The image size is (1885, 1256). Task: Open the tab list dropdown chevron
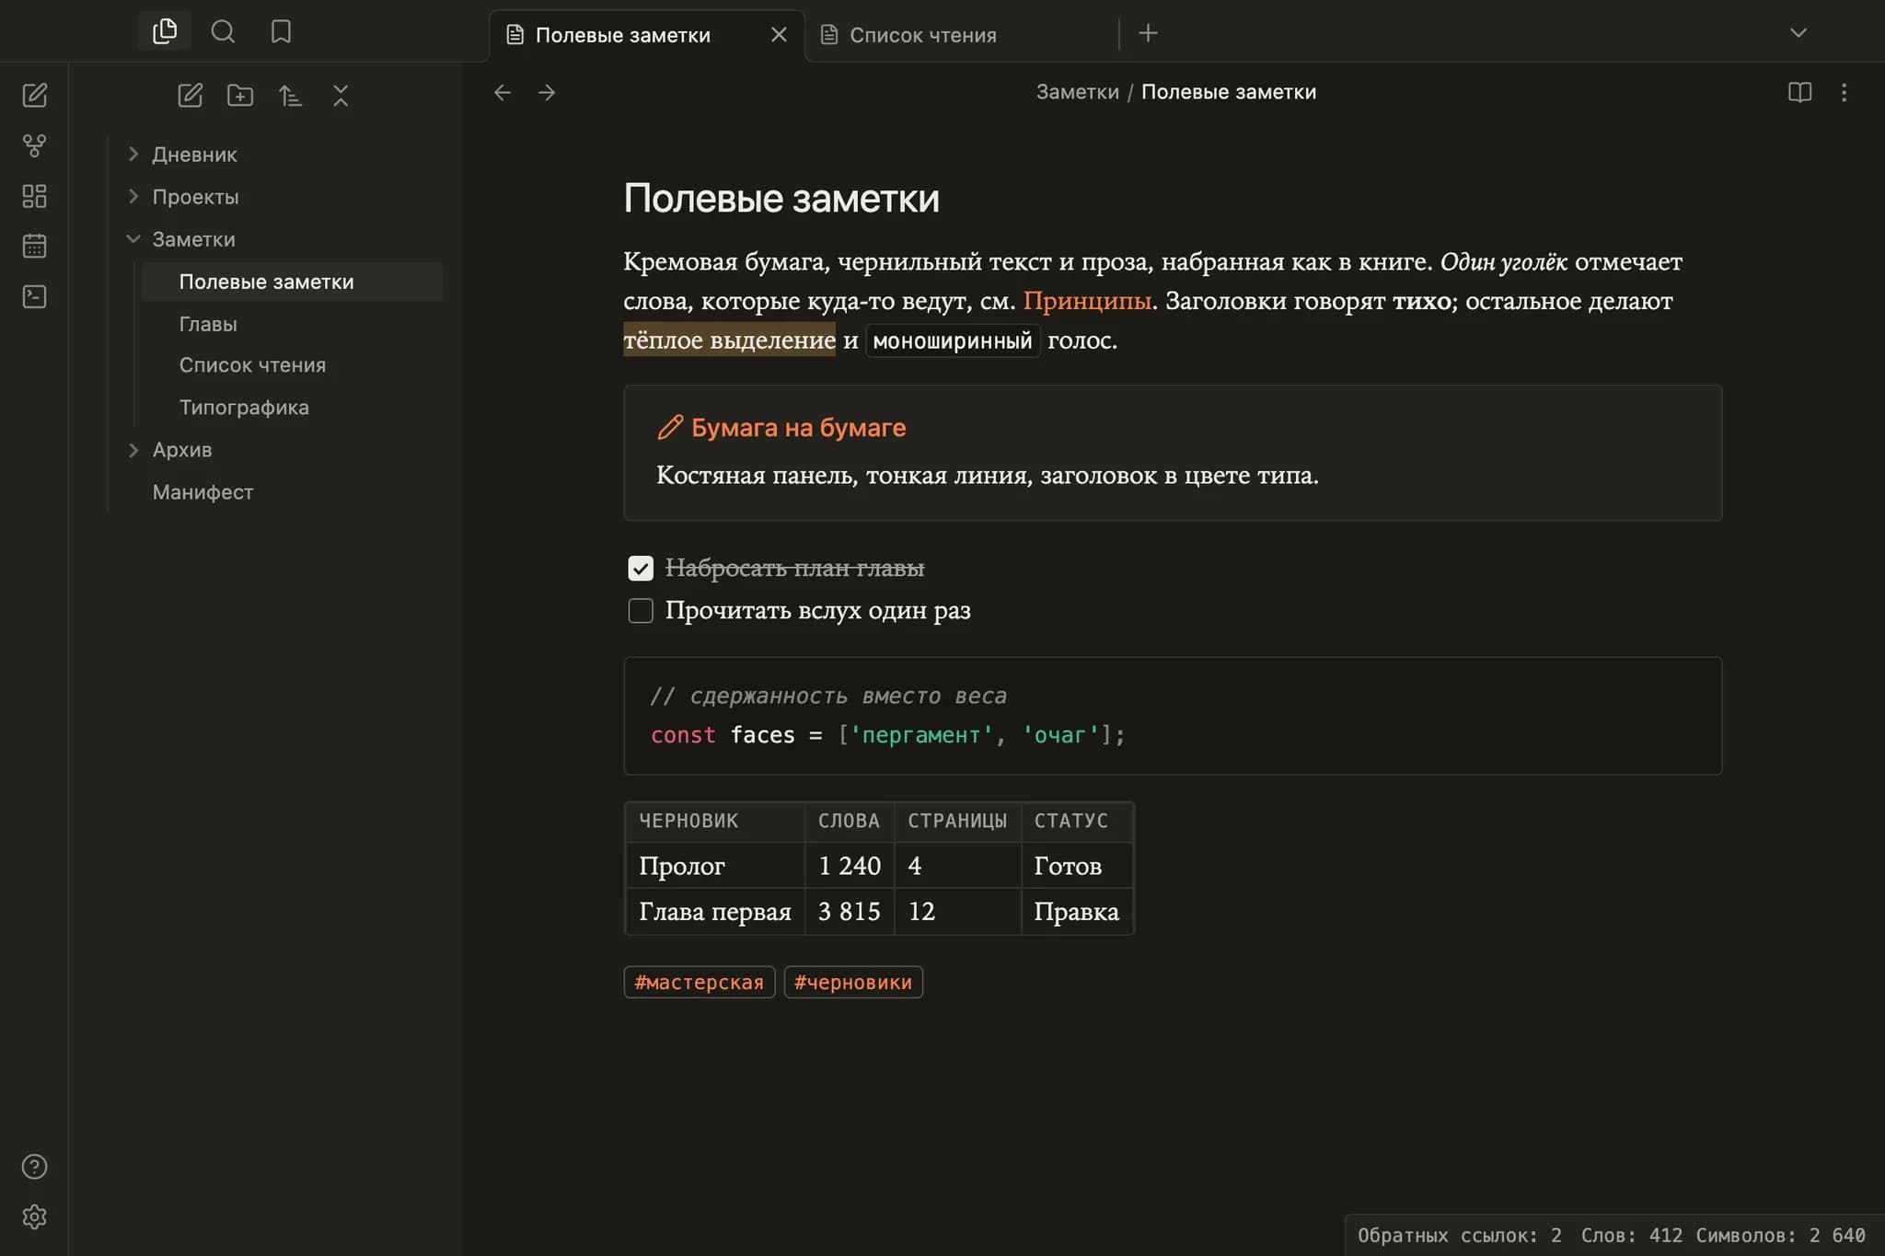pyautogui.click(x=1798, y=33)
